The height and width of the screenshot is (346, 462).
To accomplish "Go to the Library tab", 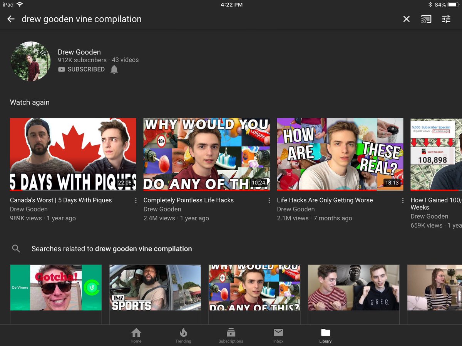I will tap(325, 335).
